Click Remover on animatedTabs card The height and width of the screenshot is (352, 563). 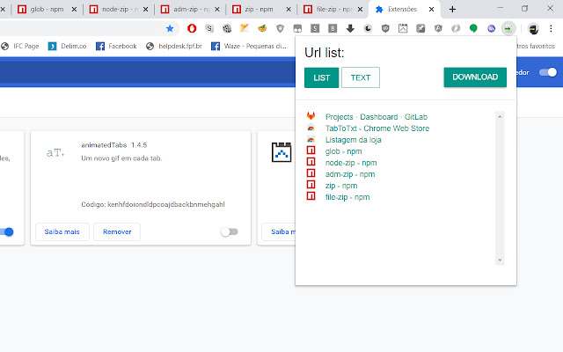[117, 231]
